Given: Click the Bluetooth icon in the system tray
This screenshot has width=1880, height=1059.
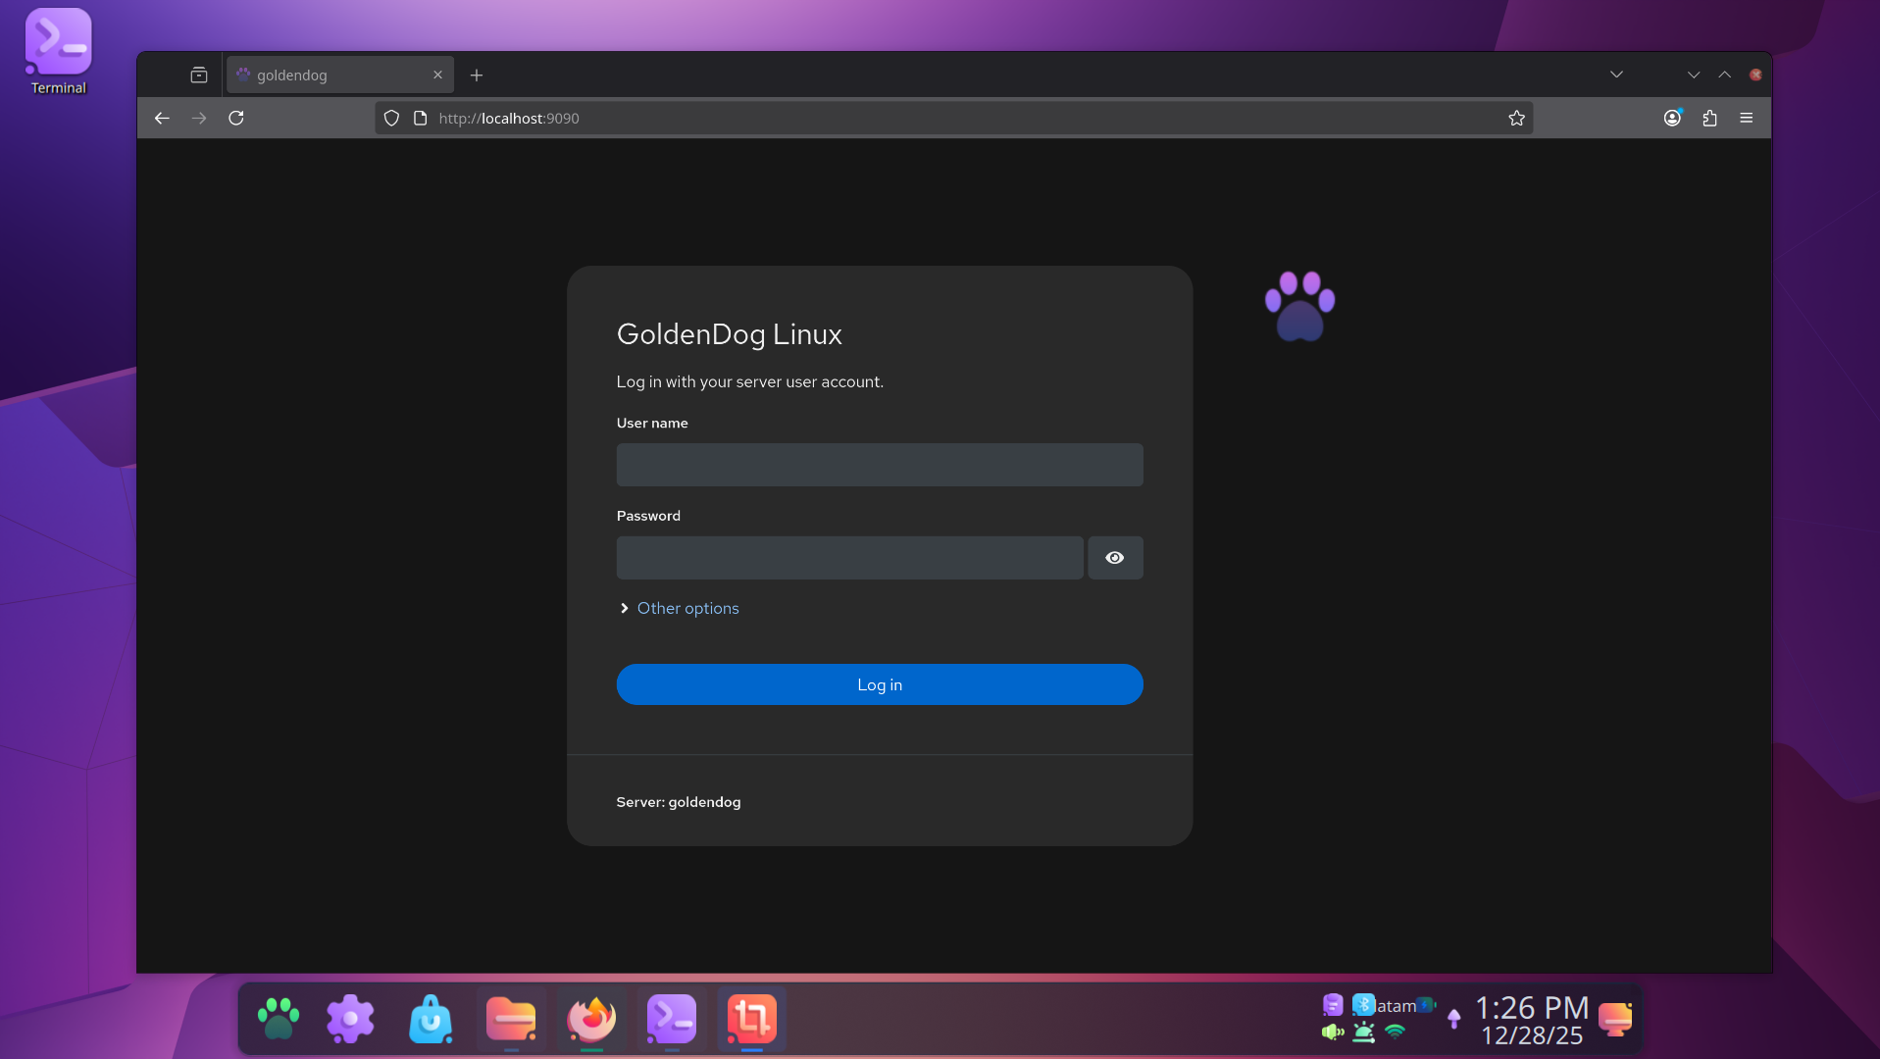Looking at the screenshot, I should [x=1363, y=1005].
